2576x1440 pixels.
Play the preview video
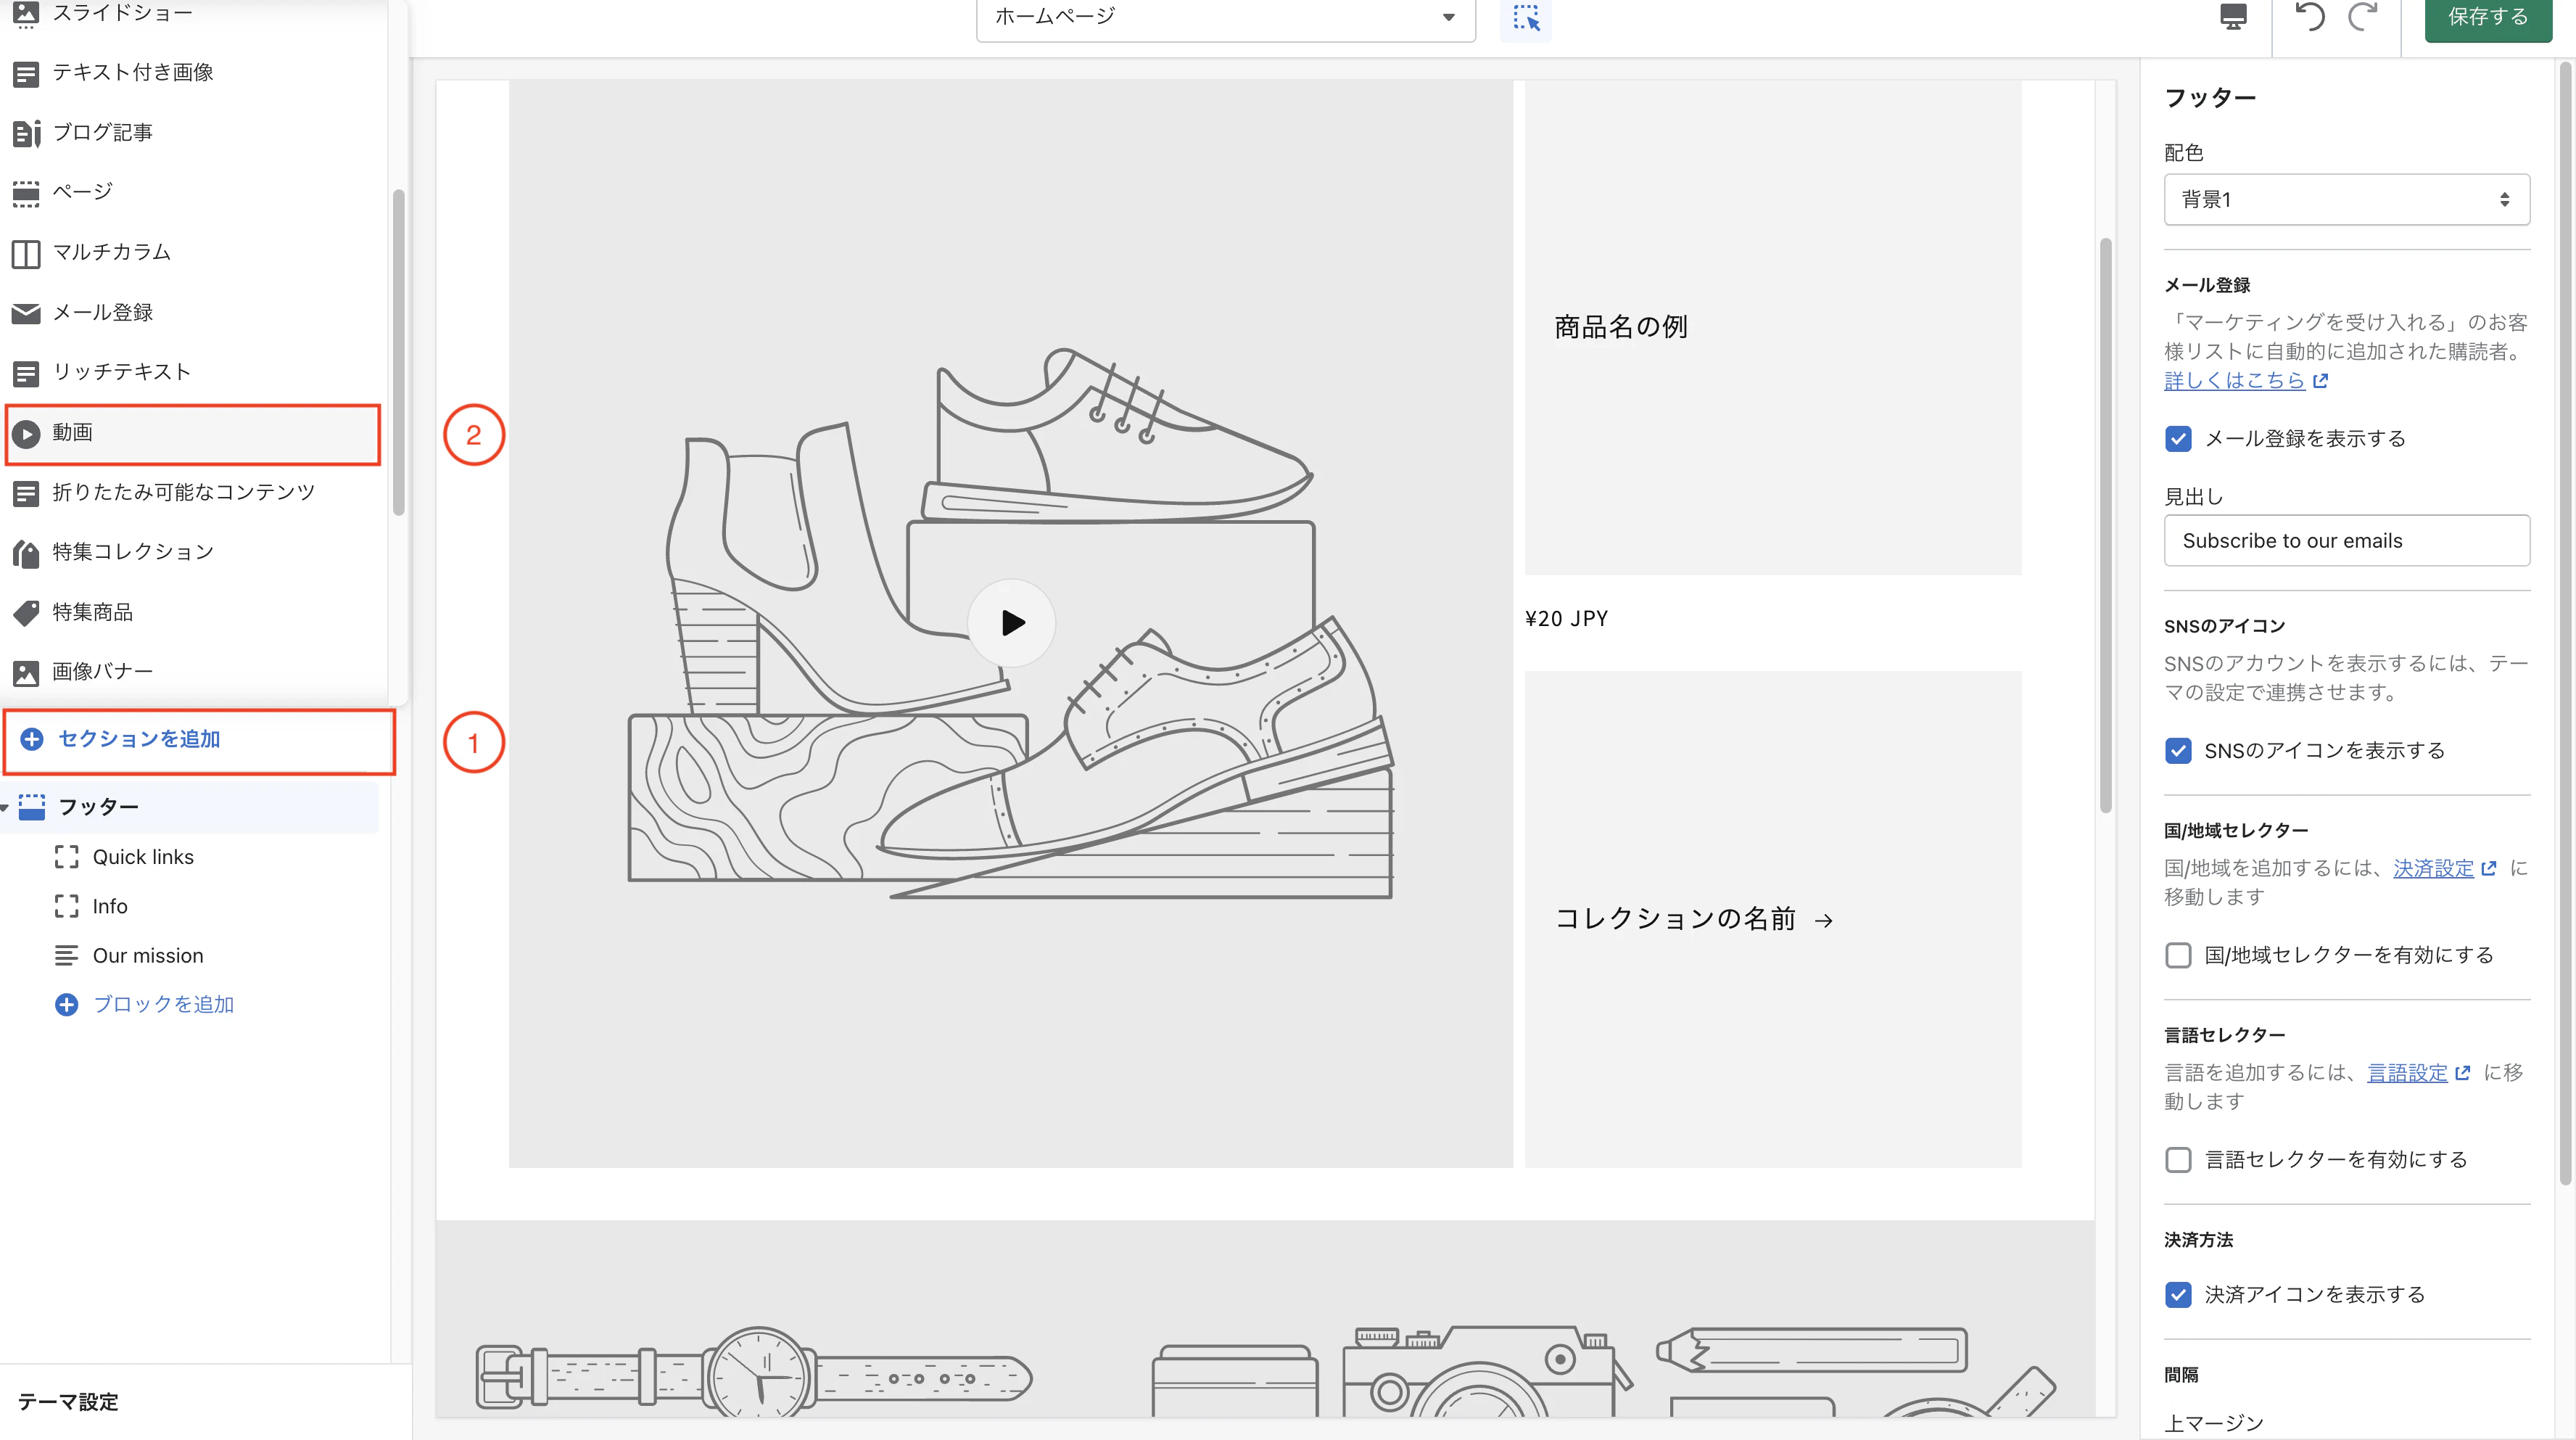1011,623
